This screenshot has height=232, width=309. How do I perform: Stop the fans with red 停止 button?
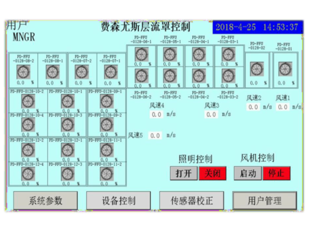click(277, 174)
